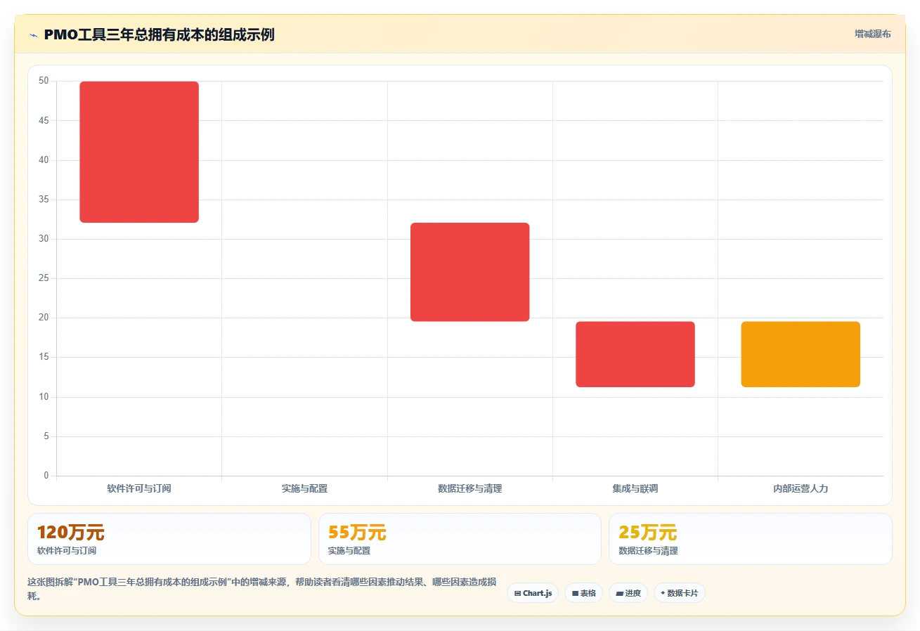
Task: Click the 进度 tag pill
Action: coord(628,593)
